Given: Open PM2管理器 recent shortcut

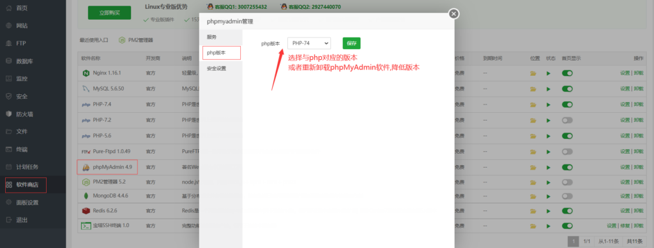Looking at the screenshot, I should click(x=136, y=40).
